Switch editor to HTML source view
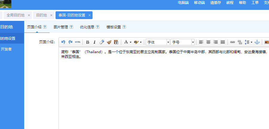The height and width of the screenshot is (129, 269). [x=78, y=42]
